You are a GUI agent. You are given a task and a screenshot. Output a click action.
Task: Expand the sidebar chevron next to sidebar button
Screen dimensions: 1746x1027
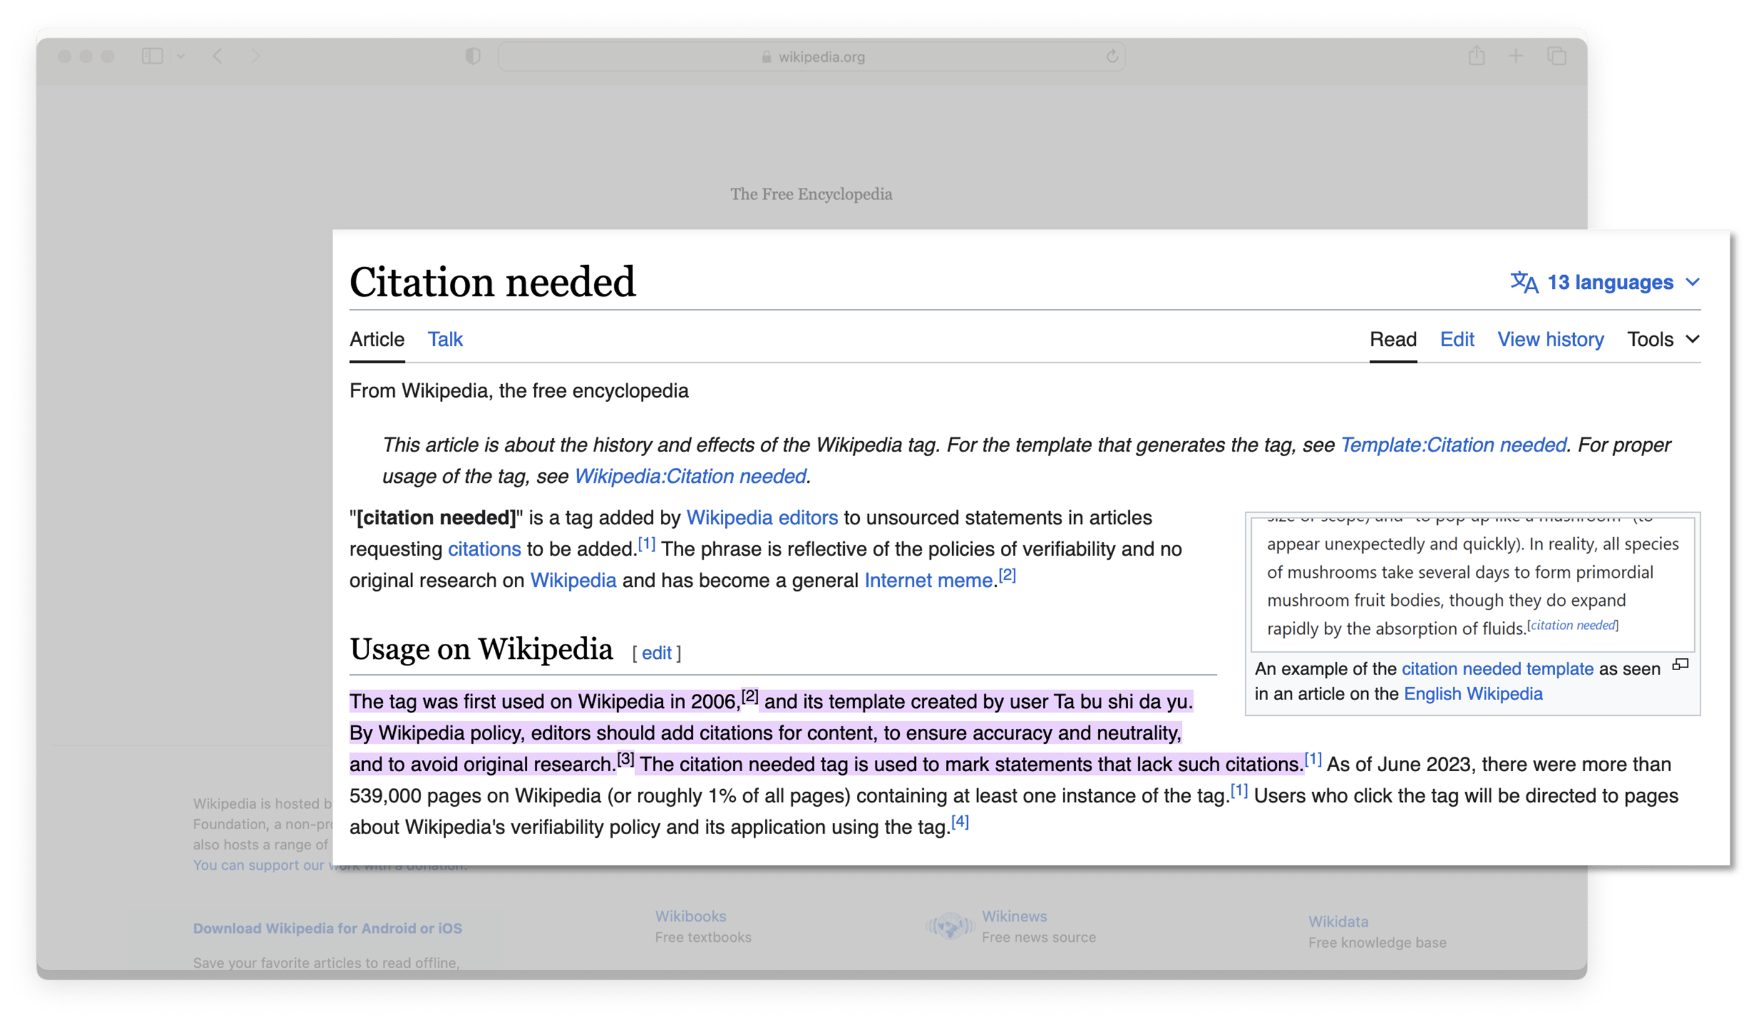[182, 56]
